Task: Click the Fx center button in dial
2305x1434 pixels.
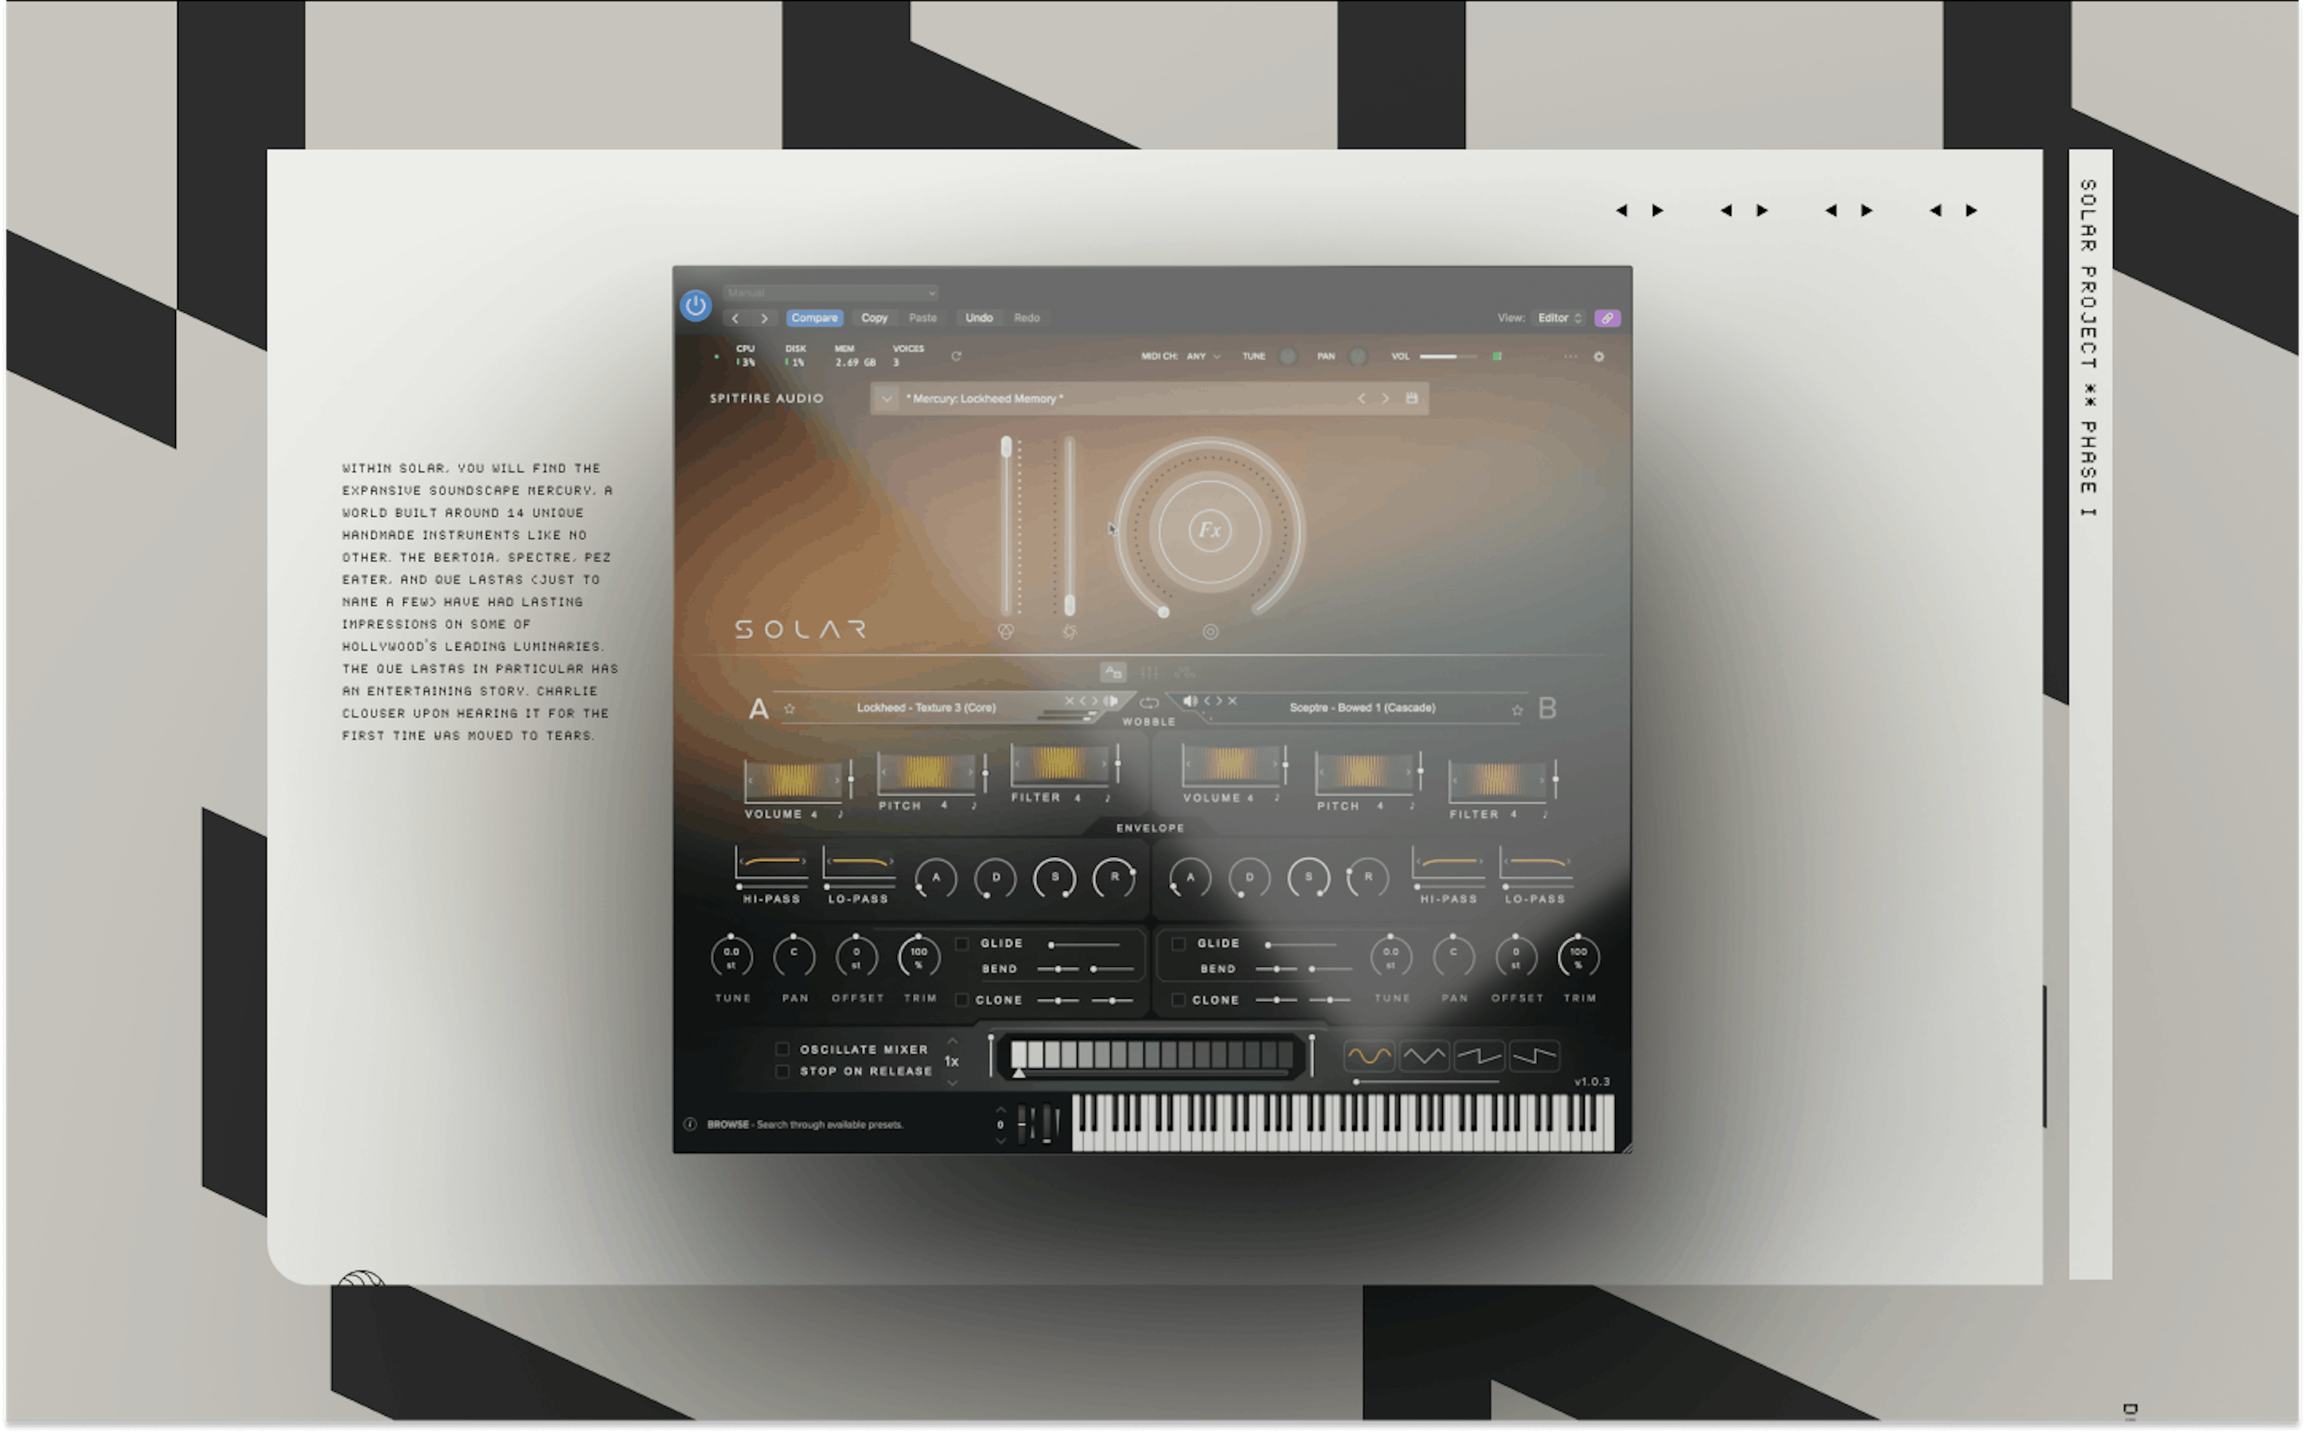Action: pyautogui.click(x=1209, y=530)
